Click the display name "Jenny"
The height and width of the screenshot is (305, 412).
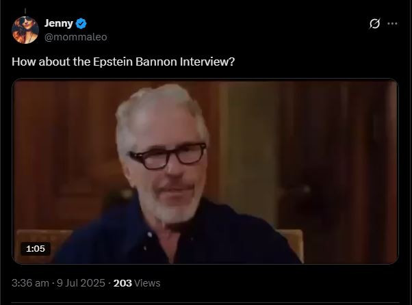[x=58, y=23]
